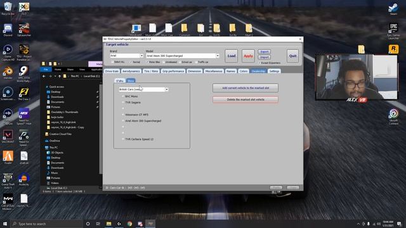406x228 pixels.
Task: Switch to the Tire / Rims tab
Action: coord(151,71)
